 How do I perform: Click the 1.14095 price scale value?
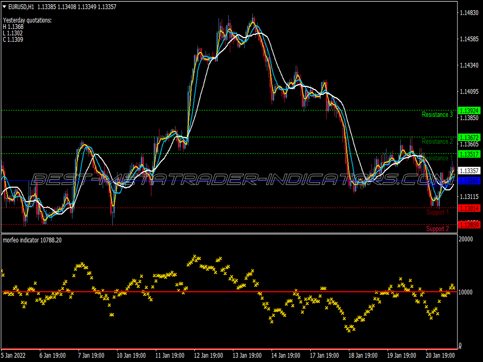469,91
